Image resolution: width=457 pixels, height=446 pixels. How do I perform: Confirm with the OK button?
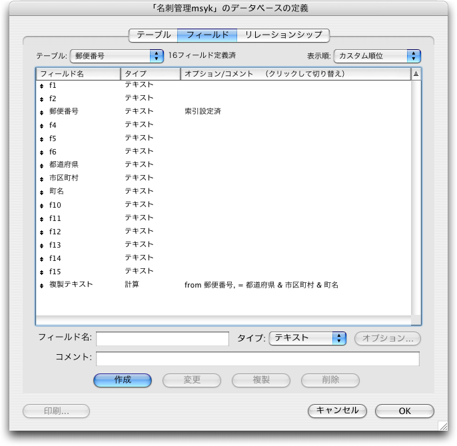(404, 411)
